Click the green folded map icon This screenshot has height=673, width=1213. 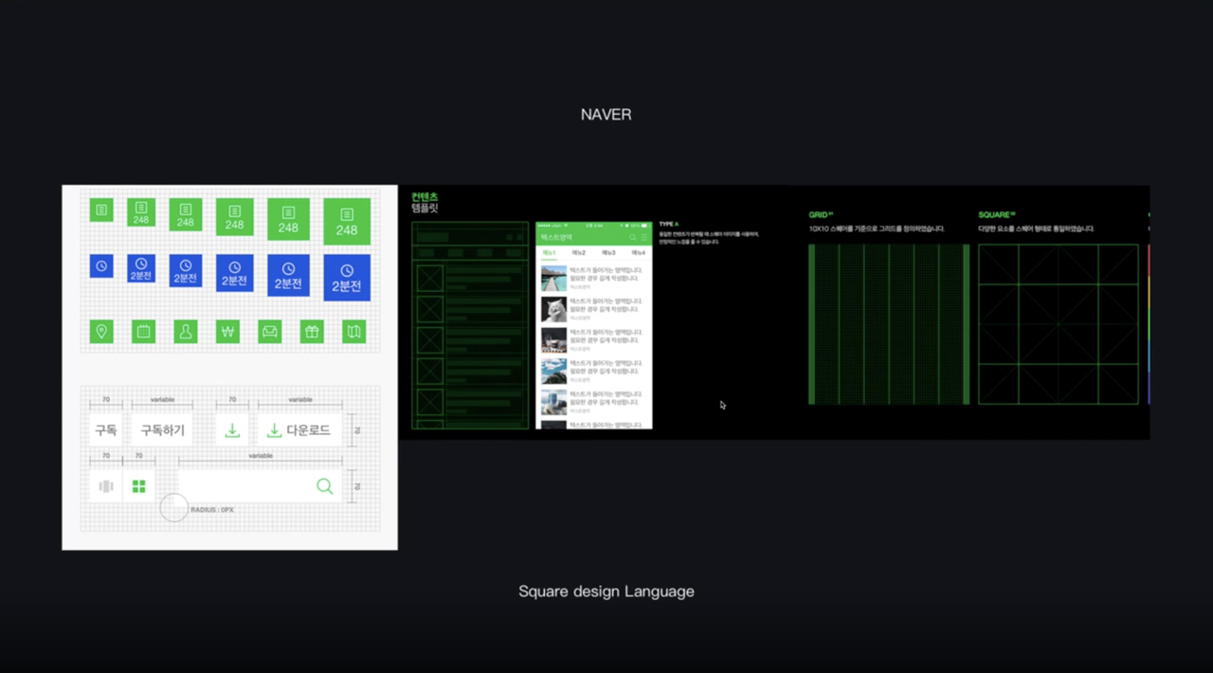pos(354,332)
